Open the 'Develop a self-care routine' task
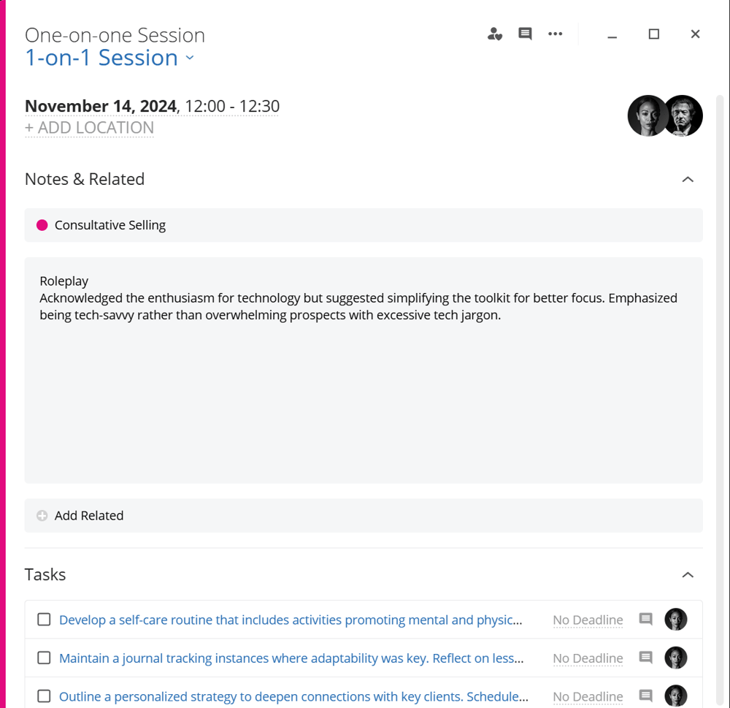The width and height of the screenshot is (730, 708). pos(291,620)
